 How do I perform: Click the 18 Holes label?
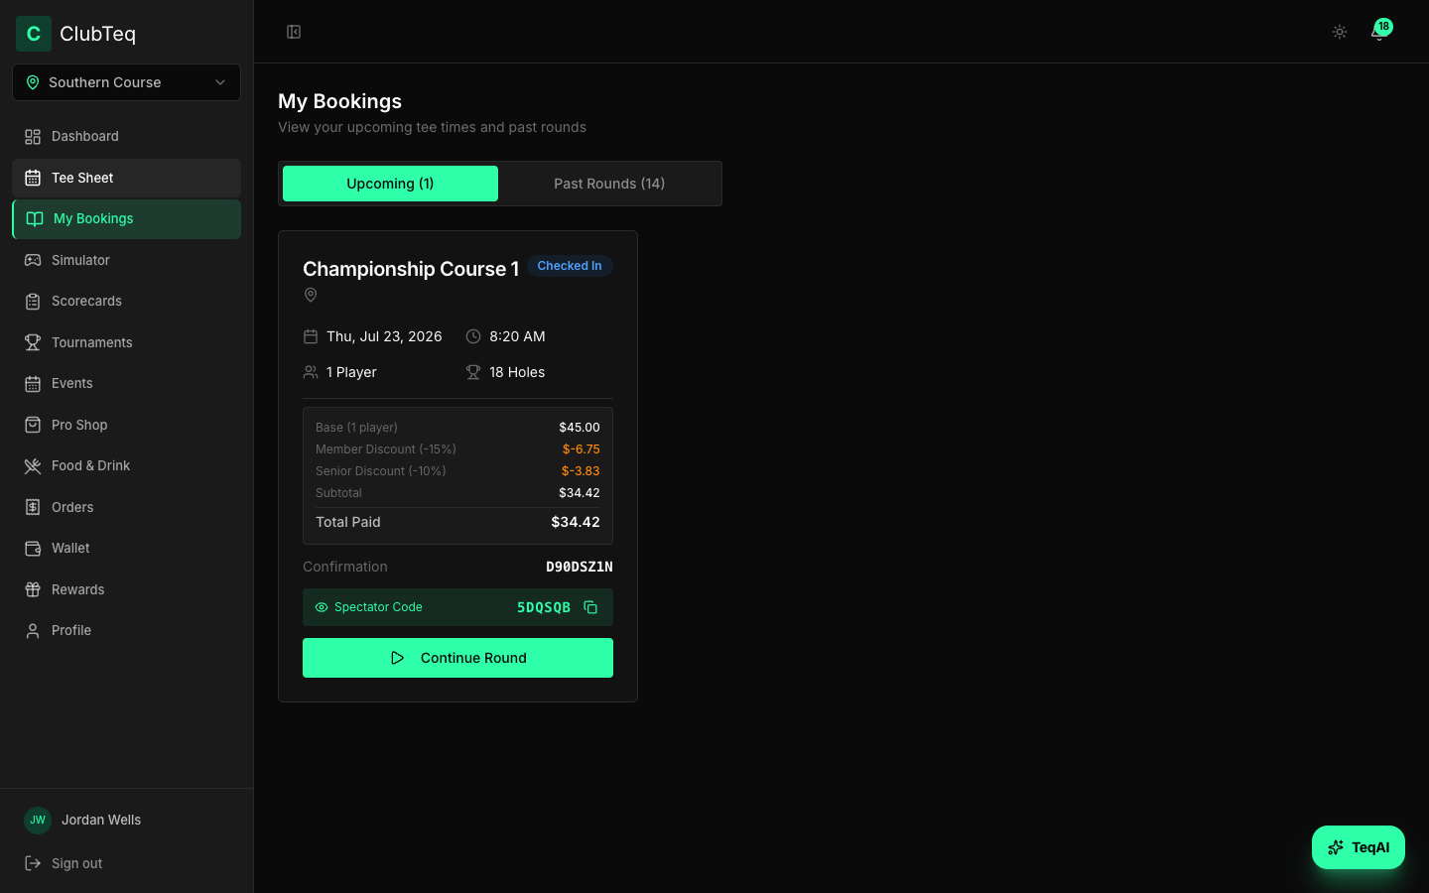517,372
